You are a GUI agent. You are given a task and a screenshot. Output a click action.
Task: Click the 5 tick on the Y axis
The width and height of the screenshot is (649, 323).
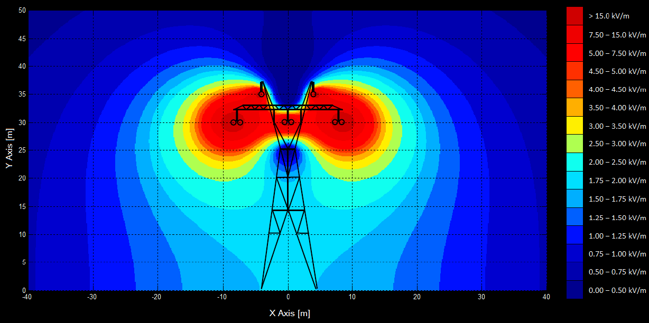pyautogui.click(x=24, y=262)
